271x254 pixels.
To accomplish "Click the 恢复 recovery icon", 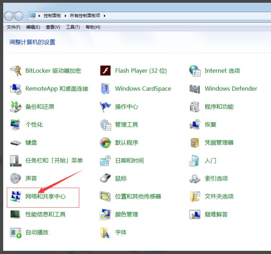I will [195, 124].
